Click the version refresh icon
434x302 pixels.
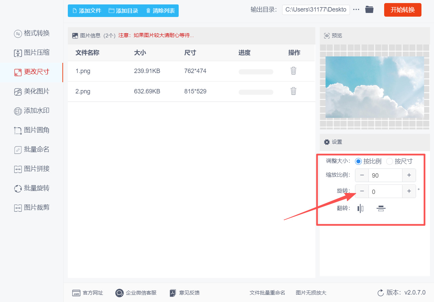[x=380, y=293]
